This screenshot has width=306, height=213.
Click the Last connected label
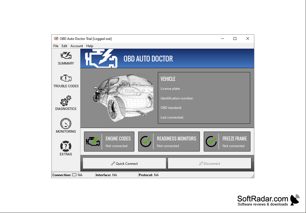pos(172,117)
